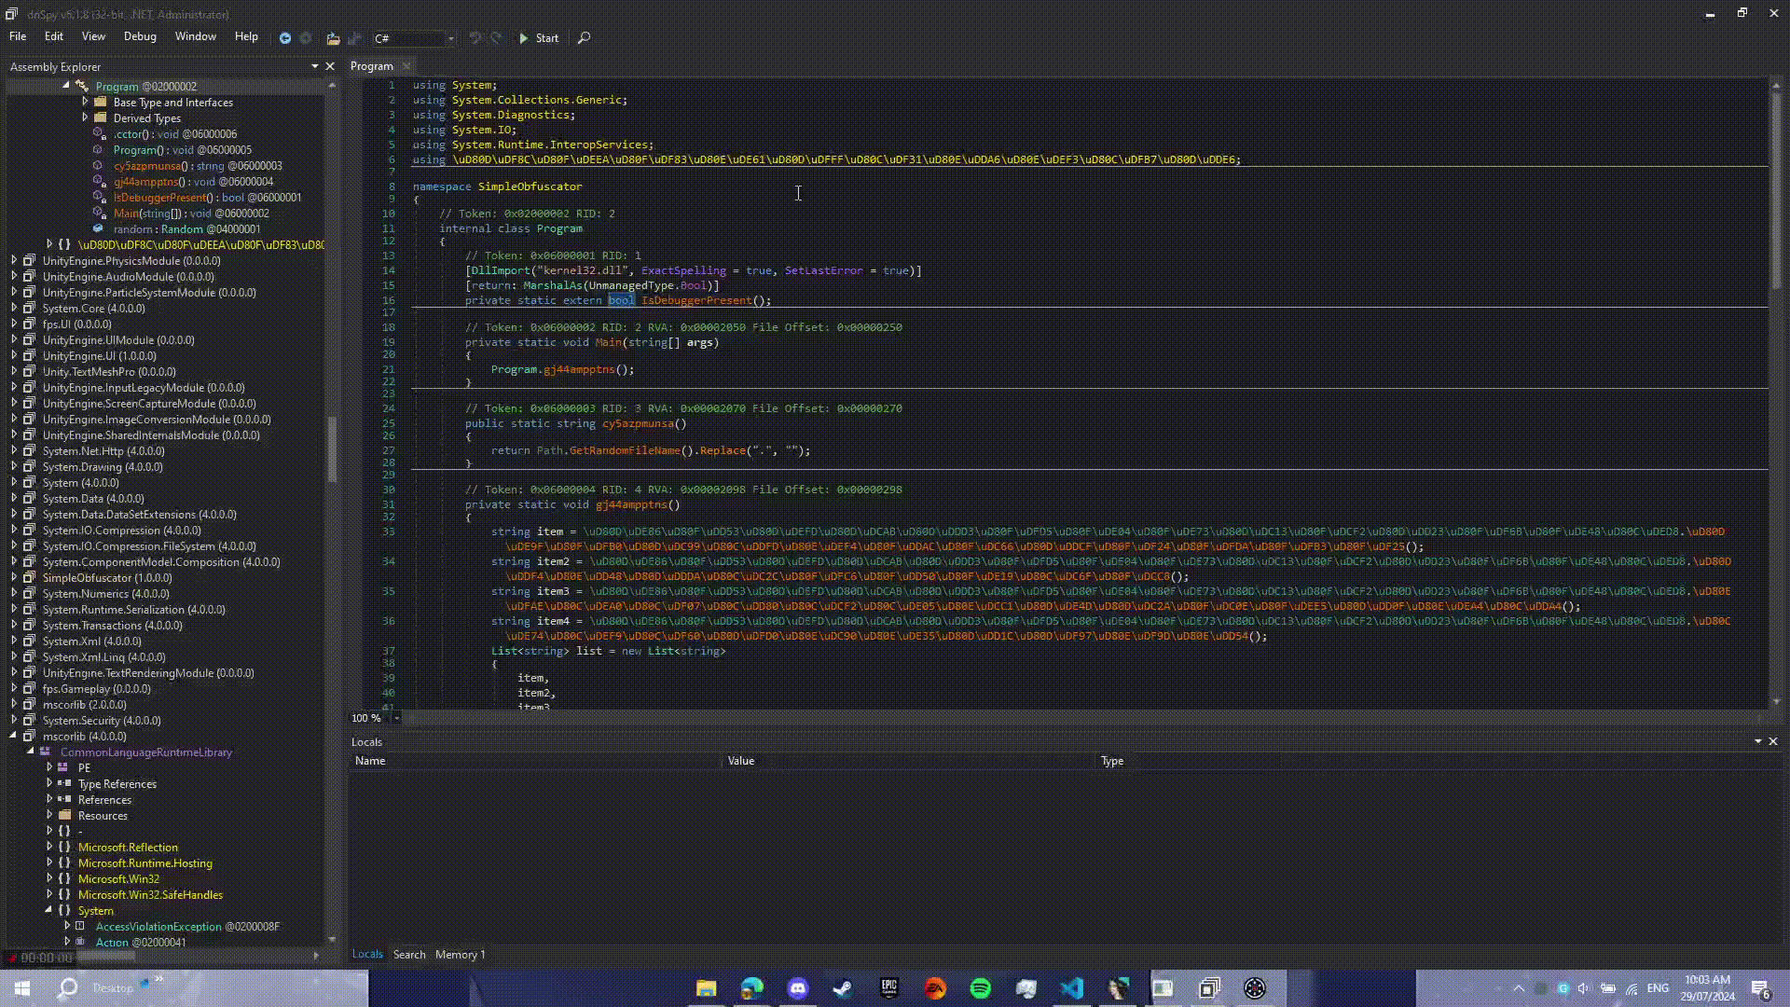The width and height of the screenshot is (1790, 1007).
Task: Click the Search magnifier icon in toolbar
Action: [585, 38]
